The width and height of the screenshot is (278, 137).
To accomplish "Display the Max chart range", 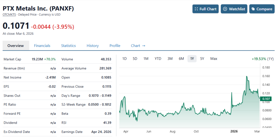I will click(x=214, y=59).
